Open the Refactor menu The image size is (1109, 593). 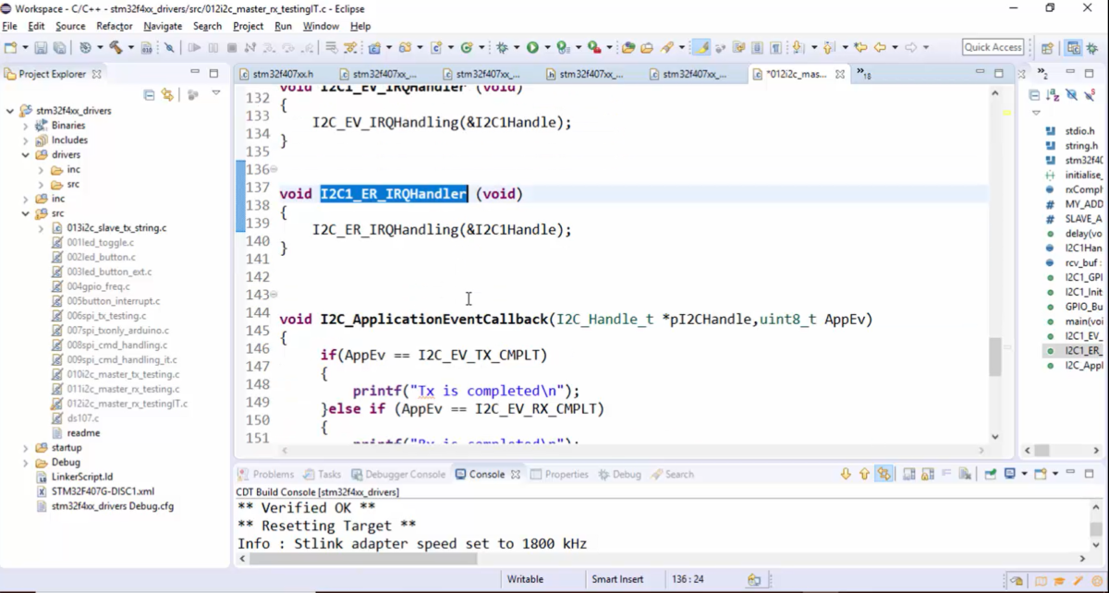tap(114, 26)
